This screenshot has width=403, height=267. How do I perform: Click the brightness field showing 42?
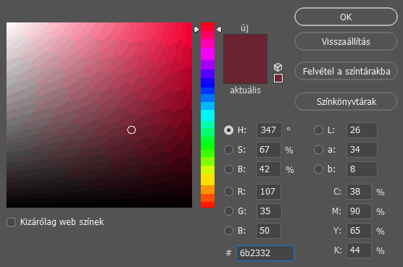tap(268, 169)
